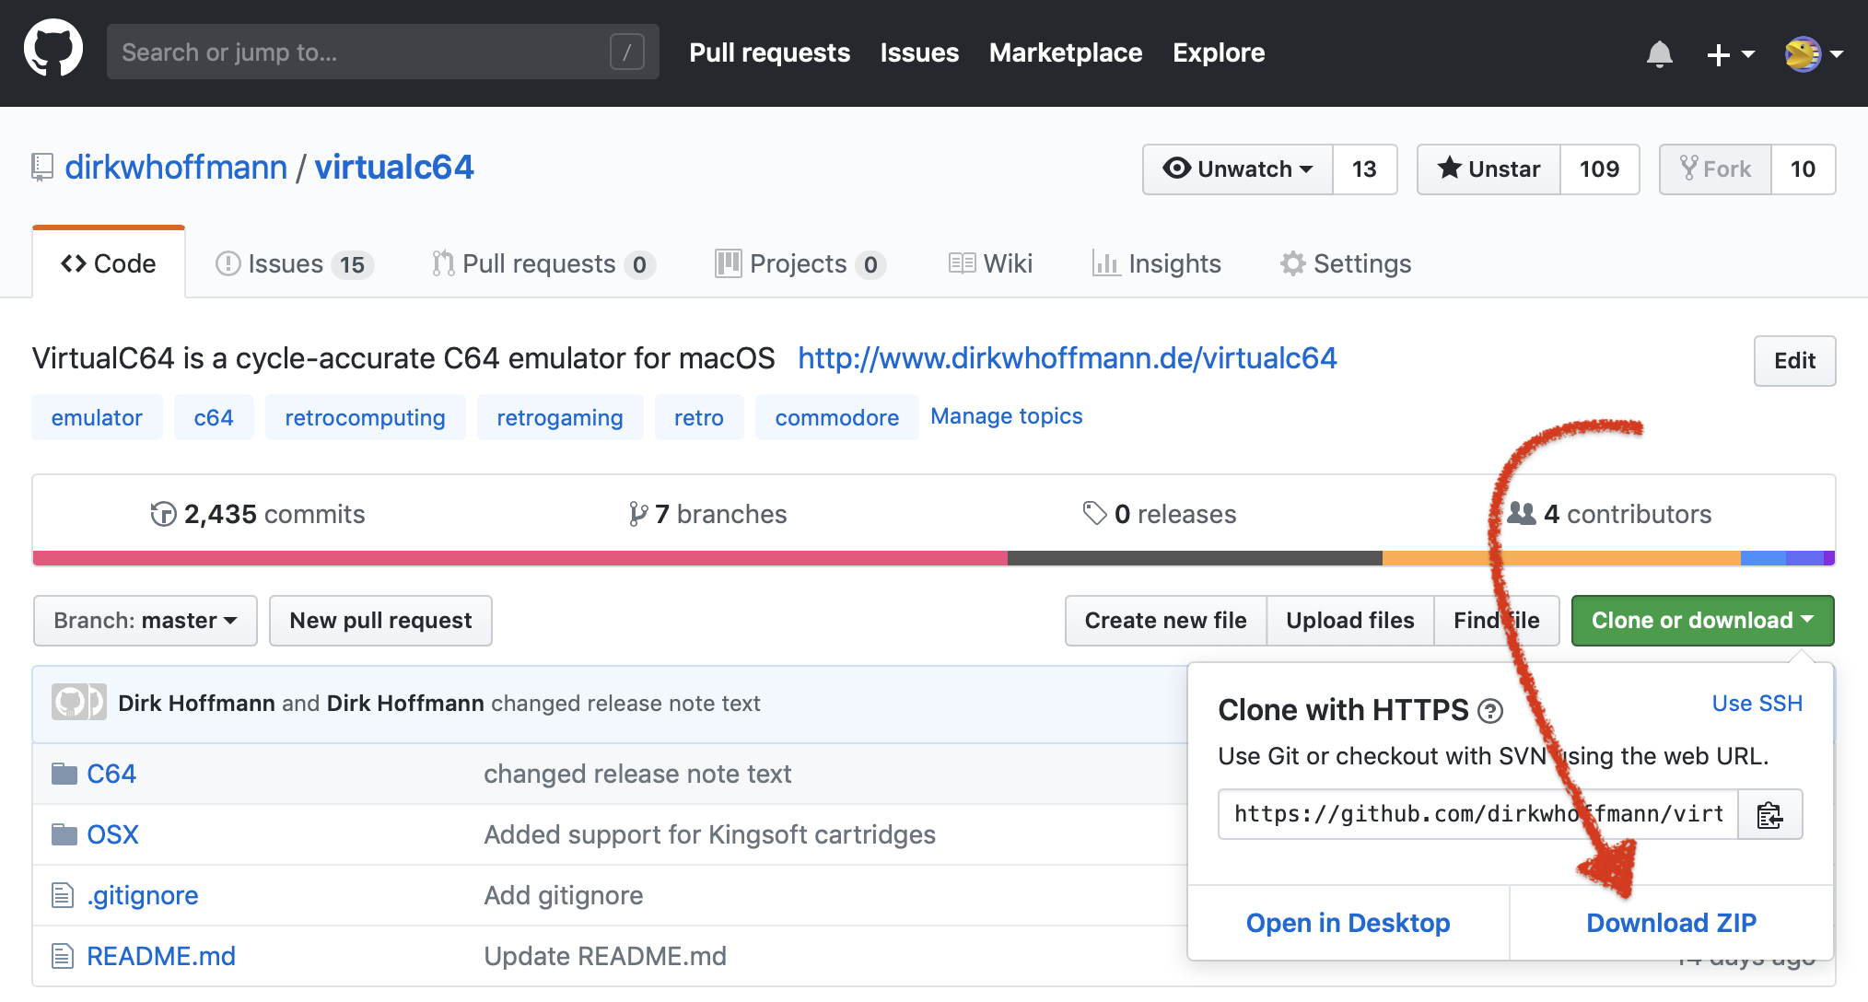Select the emulator topic tag
The height and width of the screenshot is (1002, 1868).
click(x=97, y=417)
